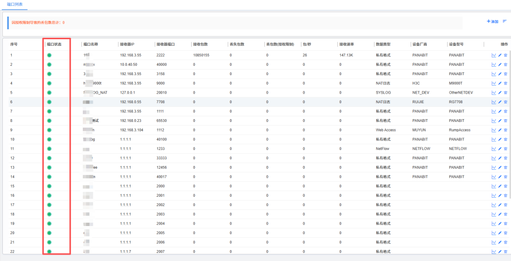
Task: Delete the port 2000 row
Action: coord(505,186)
